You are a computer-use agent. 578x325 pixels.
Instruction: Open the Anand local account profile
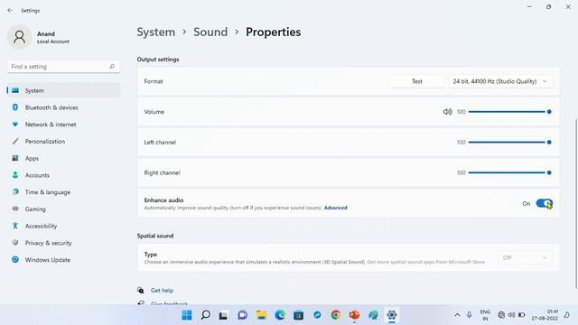[39, 37]
